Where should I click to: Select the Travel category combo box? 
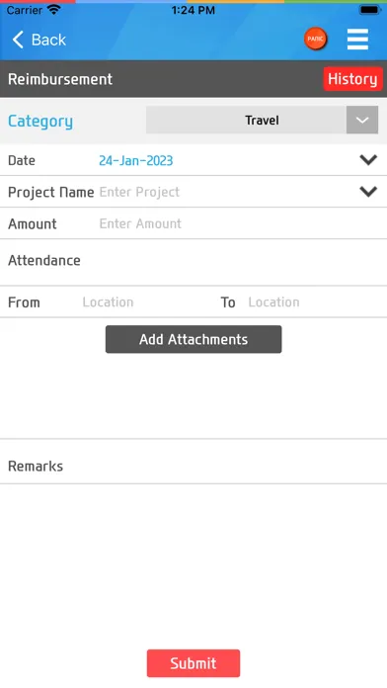tap(262, 120)
